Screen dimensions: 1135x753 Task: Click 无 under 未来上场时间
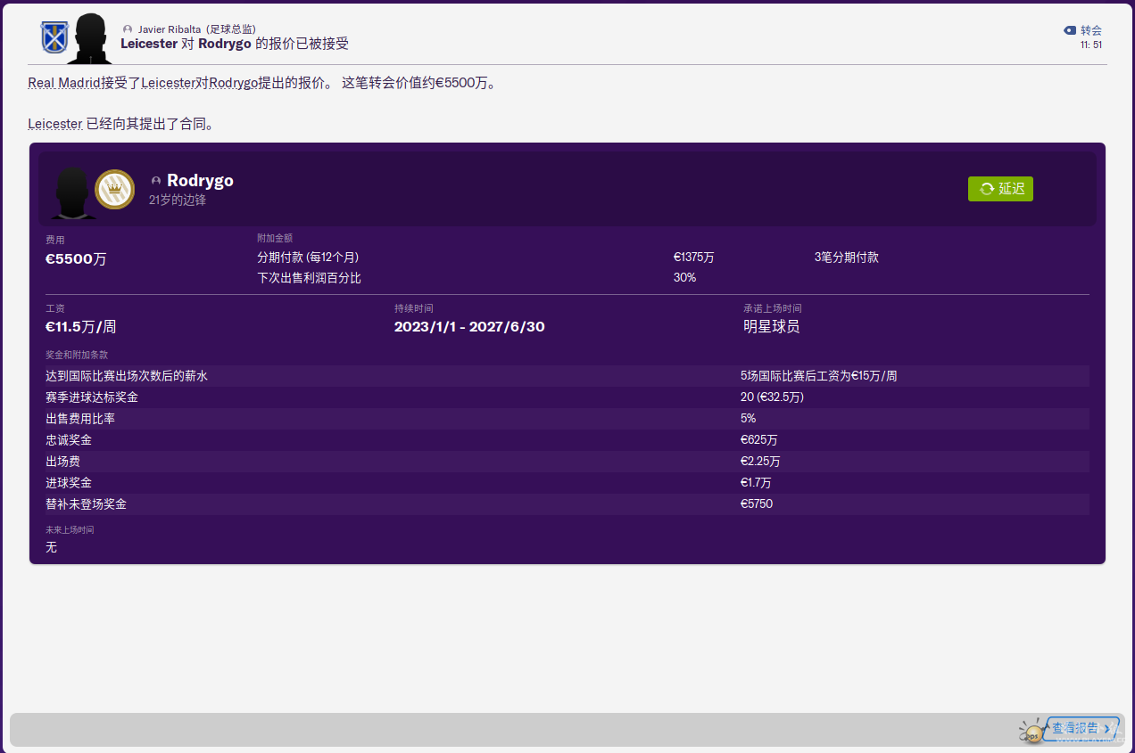(x=51, y=547)
